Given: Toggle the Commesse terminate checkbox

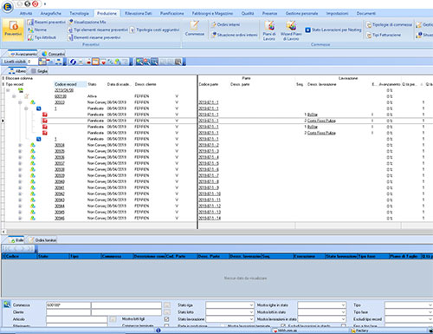Looking at the screenshot, I should pyautogui.click(x=166, y=325).
